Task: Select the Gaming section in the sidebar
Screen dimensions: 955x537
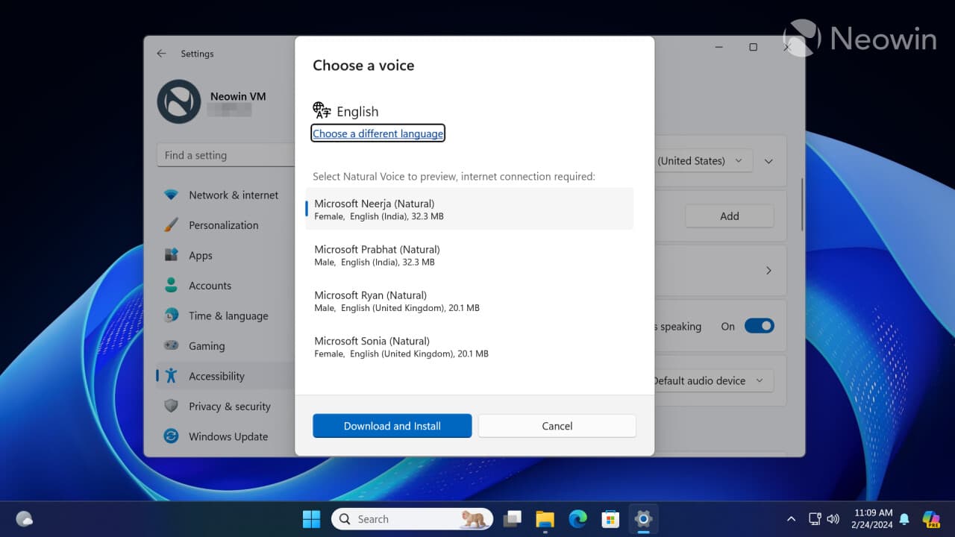Action: [207, 345]
